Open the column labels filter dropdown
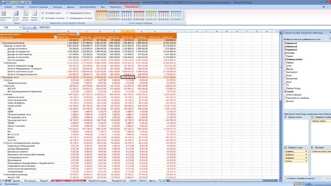This screenshot has height=186, width=331. coord(78,34)
